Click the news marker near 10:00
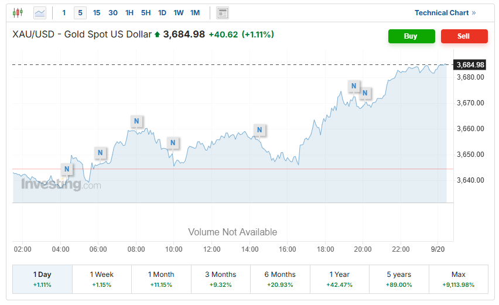Screen dimensions: 499x305 (173, 143)
